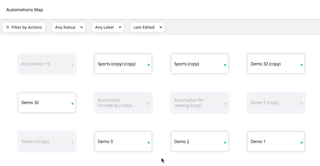320x166 pixels.
Task: Open Filter by Actions button
Action: coord(24,27)
